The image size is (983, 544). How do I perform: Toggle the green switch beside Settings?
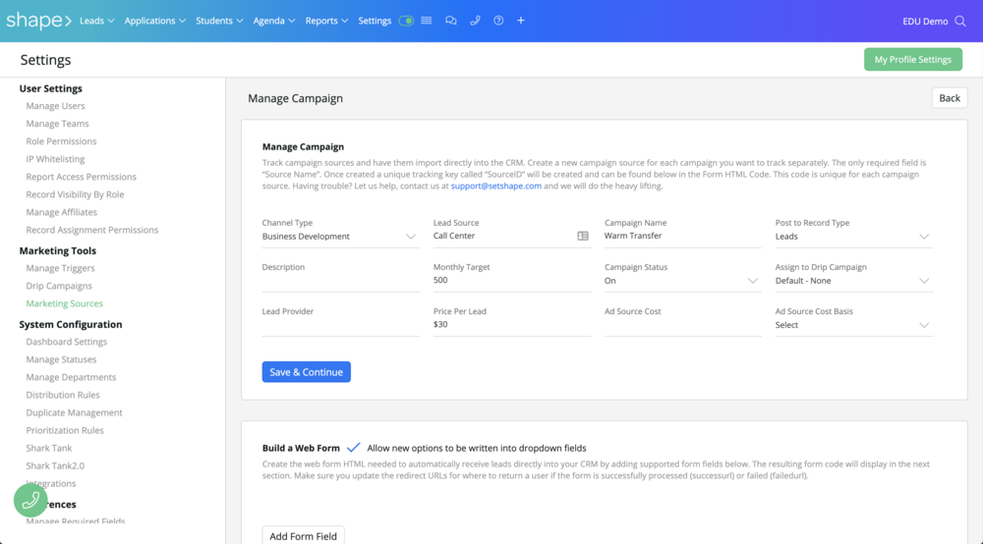coord(406,21)
